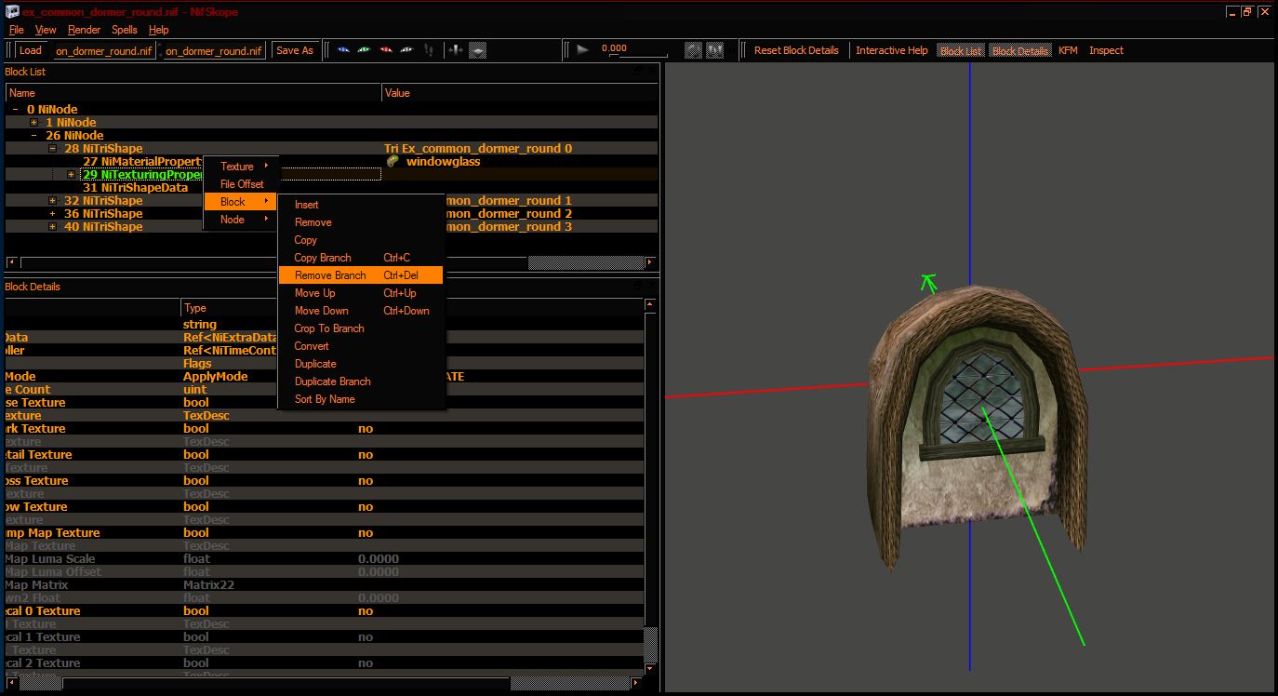This screenshot has height=696, width=1278.
Task: Expand the 40 NiTriShape branch
Action: pos(52,226)
